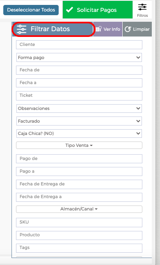160x265 pixels.
Task: Expand the Observaciones dropdown
Action: (x=79, y=108)
